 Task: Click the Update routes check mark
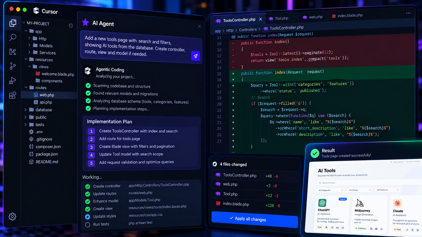[88, 194]
